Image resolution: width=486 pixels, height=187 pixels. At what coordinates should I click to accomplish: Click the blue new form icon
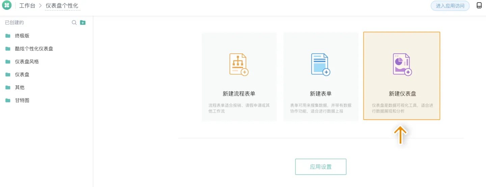(320, 64)
